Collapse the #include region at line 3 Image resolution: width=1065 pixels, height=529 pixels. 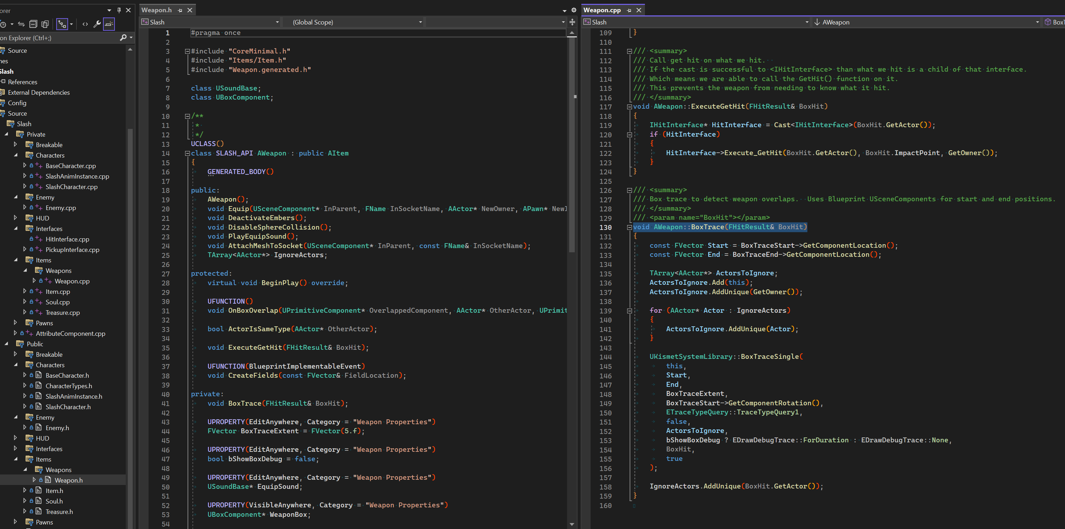[x=187, y=51]
